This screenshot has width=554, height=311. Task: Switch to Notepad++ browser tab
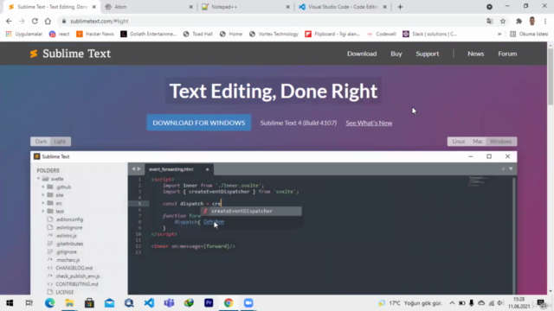coord(246,7)
